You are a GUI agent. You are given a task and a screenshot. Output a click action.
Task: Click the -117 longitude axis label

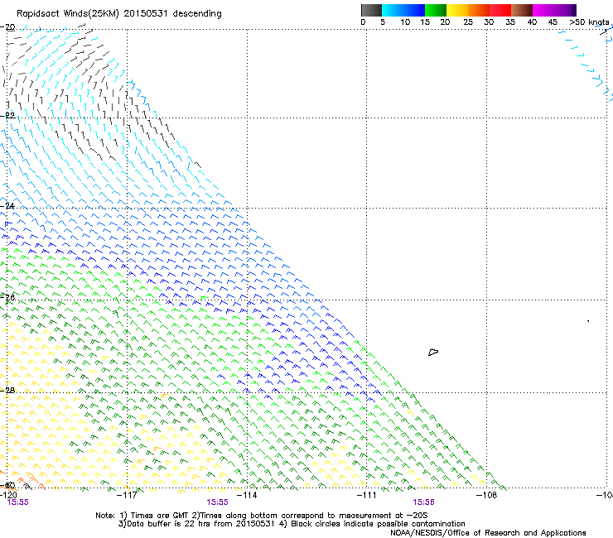(x=127, y=495)
